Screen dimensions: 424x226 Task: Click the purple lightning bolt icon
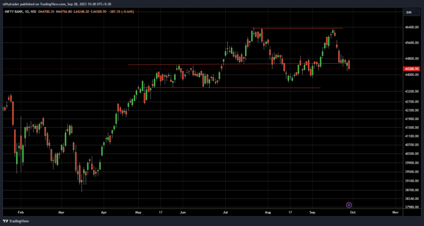point(349,205)
